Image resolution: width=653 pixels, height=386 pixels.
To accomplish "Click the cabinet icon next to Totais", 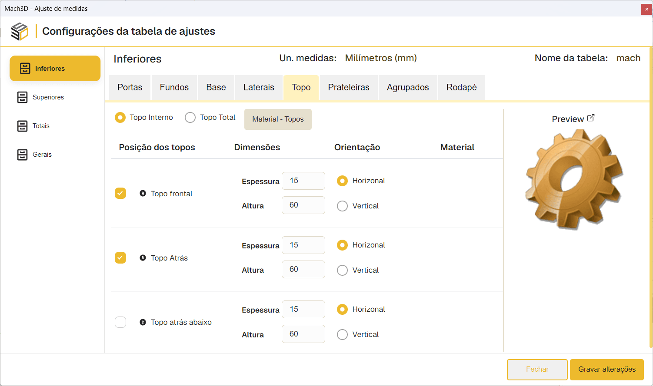I will pyautogui.click(x=22, y=126).
